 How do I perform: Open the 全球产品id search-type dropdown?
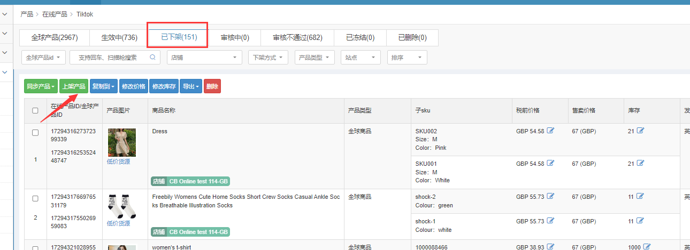pyautogui.click(x=44, y=58)
